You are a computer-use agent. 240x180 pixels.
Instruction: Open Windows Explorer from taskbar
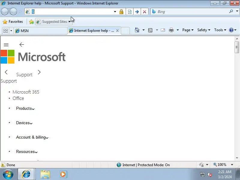pos(45,174)
